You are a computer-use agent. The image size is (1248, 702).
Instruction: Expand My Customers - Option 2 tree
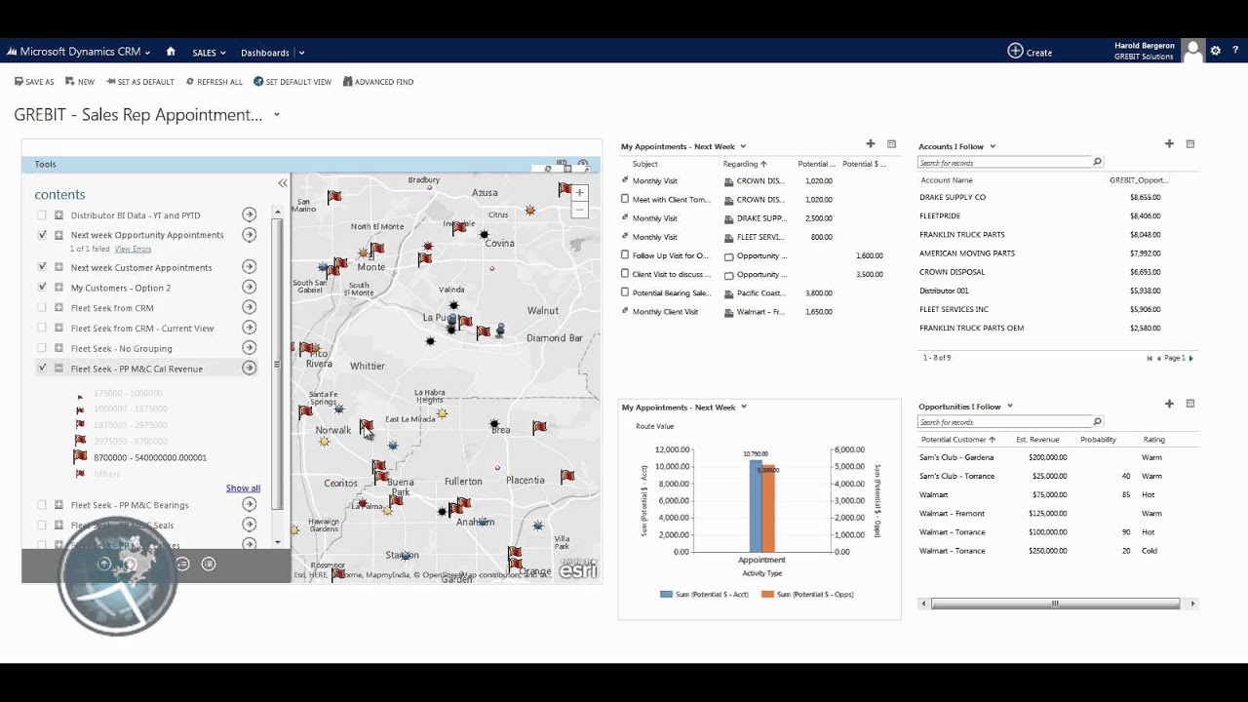tap(58, 287)
